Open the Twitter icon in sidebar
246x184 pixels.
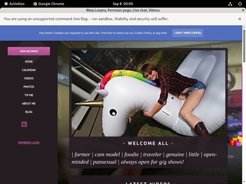pos(24,124)
